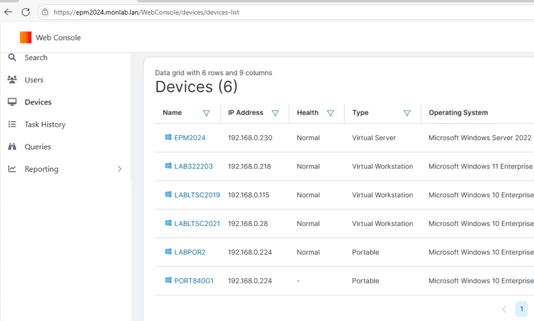
Task: Select Devices in the sidebar menu
Action: click(38, 102)
